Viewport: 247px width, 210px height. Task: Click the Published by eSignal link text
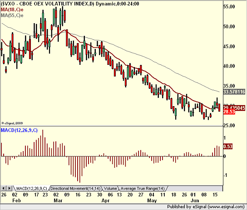pos(206,207)
